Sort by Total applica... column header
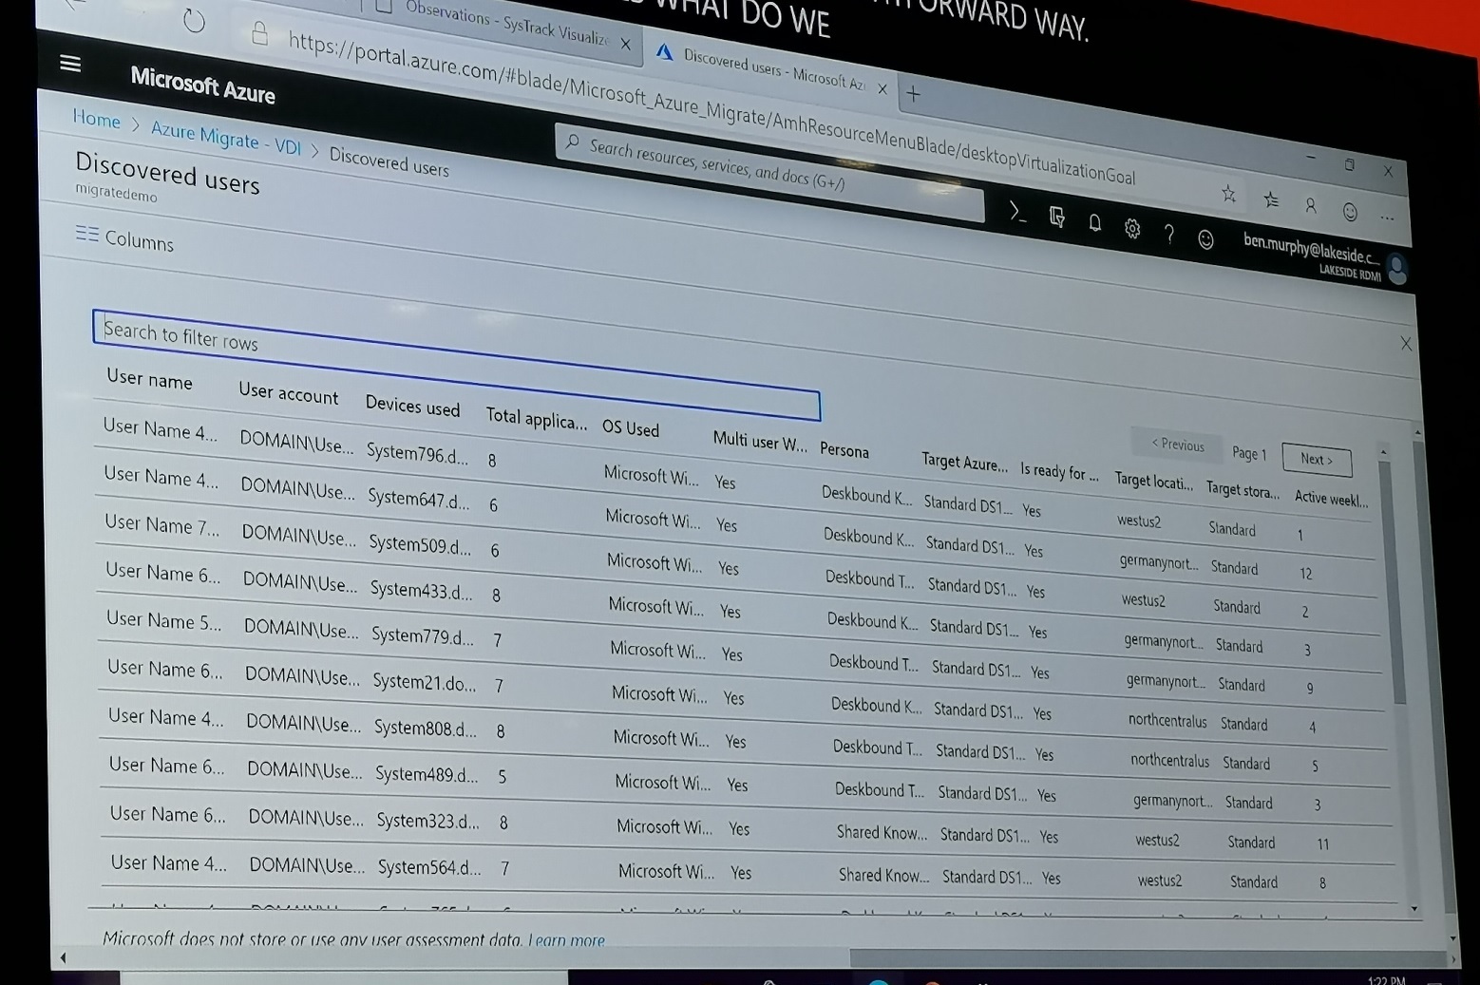Image resolution: width=1480 pixels, height=985 pixels. pos(536,417)
